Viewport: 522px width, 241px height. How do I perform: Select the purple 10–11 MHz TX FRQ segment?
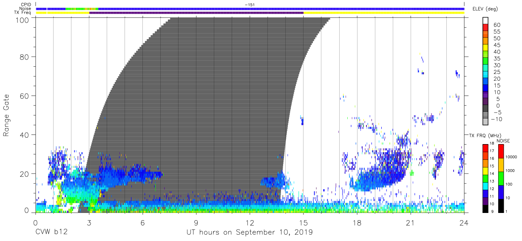tap(485, 201)
